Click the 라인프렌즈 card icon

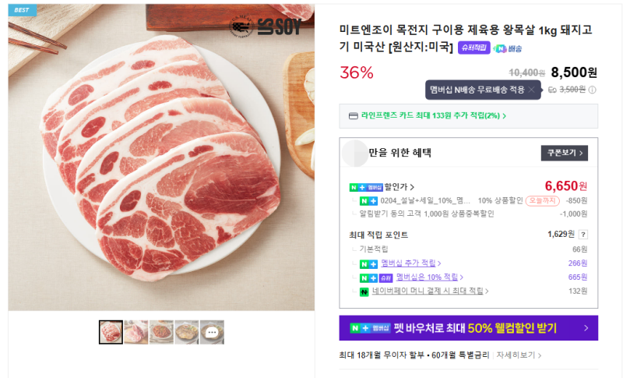point(353,116)
